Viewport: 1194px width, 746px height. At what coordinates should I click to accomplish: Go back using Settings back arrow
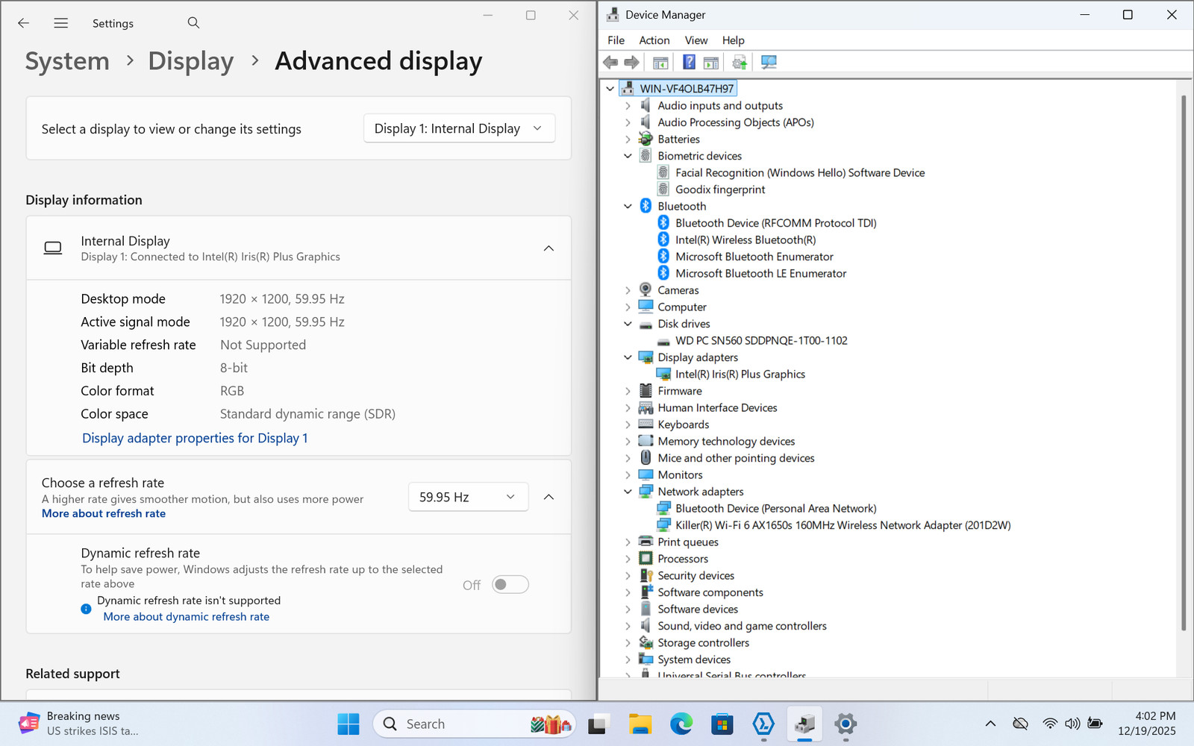[23, 23]
